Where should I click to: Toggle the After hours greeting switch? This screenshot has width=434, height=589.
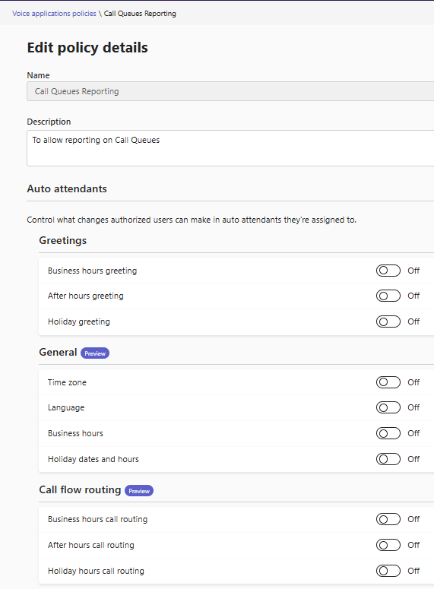tap(388, 296)
